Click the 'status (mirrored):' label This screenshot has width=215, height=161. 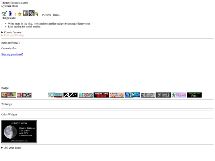[11, 43]
